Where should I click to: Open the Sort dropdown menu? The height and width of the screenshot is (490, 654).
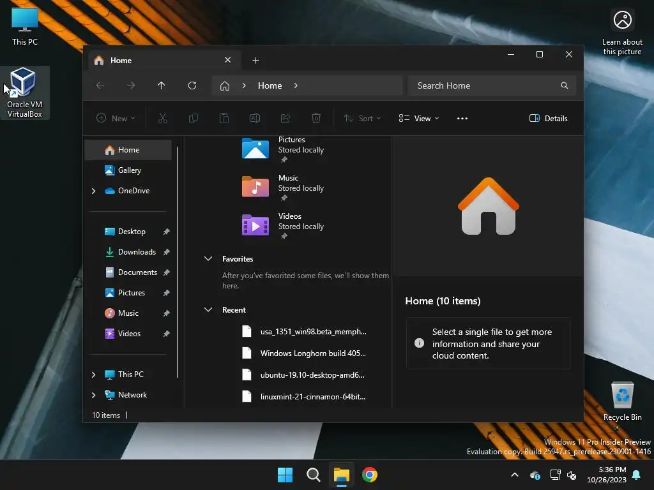(x=361, y=118)
